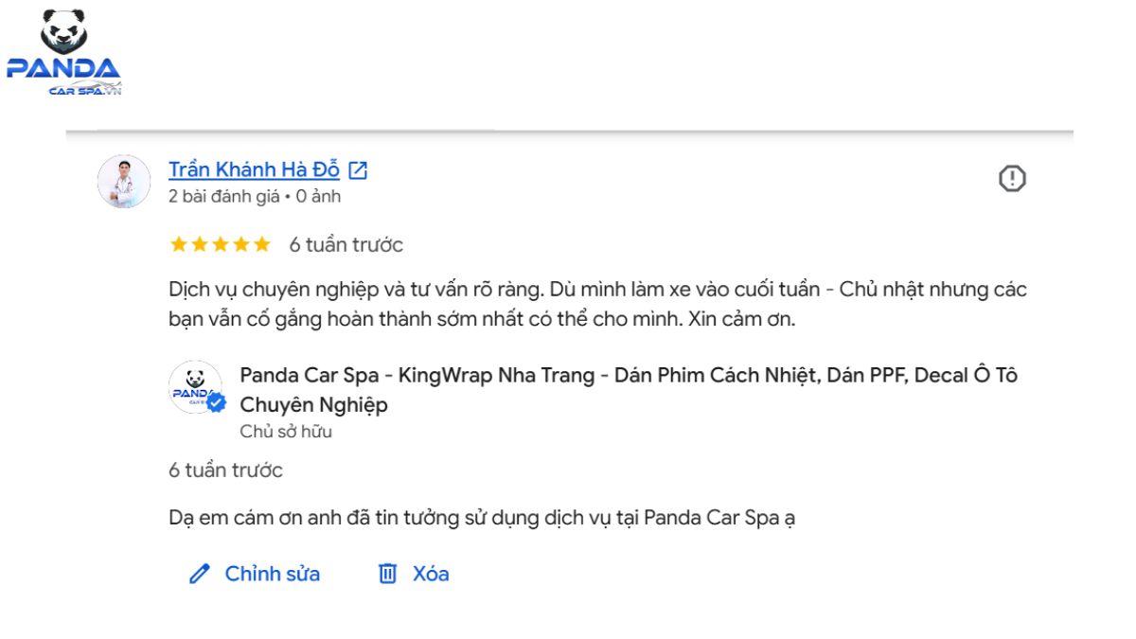1136x639 pixels.
Task: Select the review text starting 'Dịch vụ chuyên nghiệp'
Action: 597,304
